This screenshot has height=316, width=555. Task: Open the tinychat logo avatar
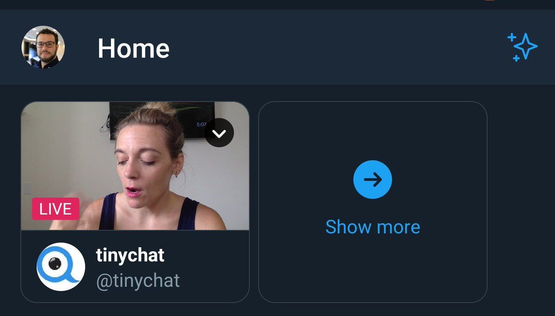click(61, 267)
